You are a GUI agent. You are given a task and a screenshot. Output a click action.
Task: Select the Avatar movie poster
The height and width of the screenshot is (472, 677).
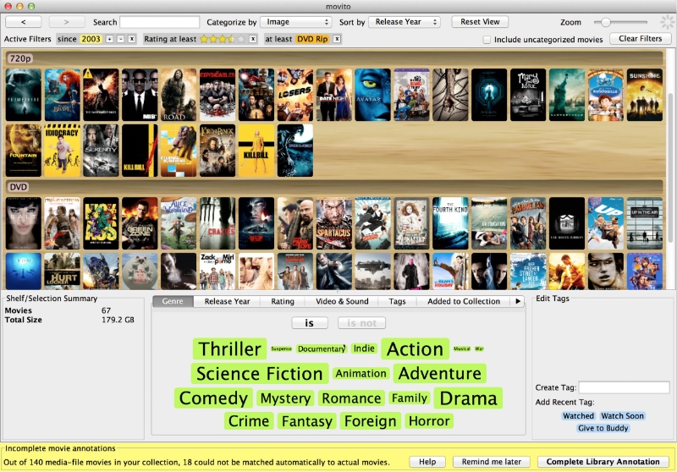pos(373,95)
